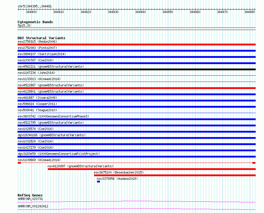Viewport: 264px width, 213px height.
Task: Click the black bar under nsv4562211
Action: 136,69
